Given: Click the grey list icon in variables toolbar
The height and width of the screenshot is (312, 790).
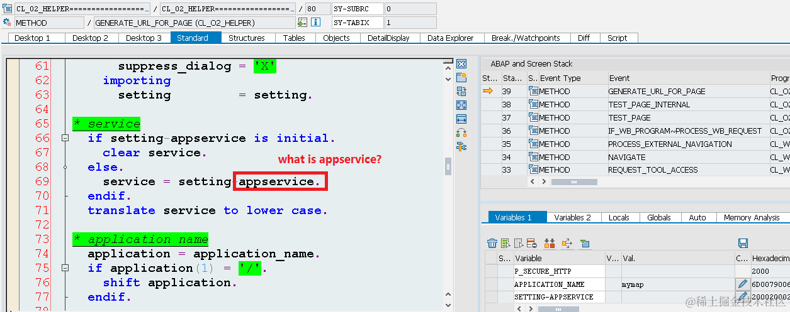Looking at the screenshot, I should click(x=519, y=243).
